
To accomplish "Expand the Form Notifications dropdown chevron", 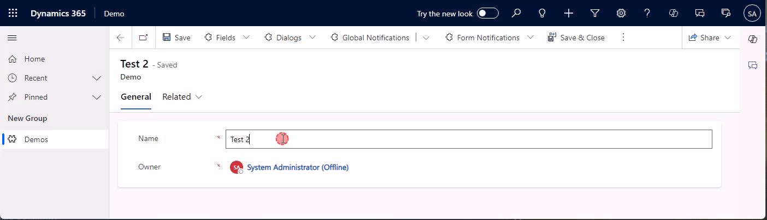I will (530, 38).
